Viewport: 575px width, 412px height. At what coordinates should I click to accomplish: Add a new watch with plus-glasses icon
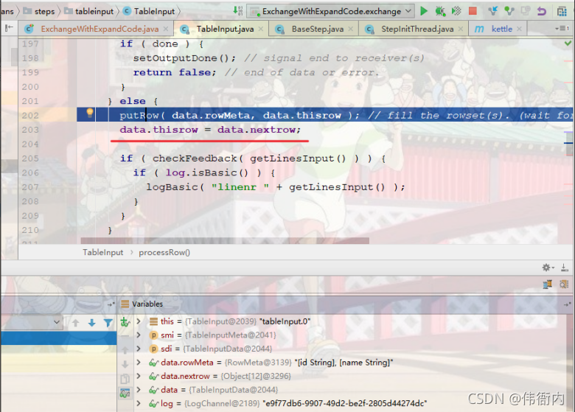pos(125,322)
